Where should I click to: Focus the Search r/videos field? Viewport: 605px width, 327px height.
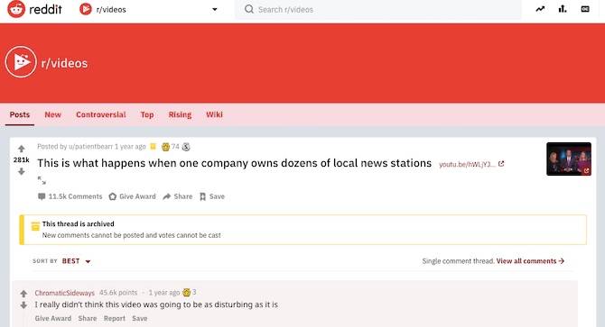tap(378, 10)
